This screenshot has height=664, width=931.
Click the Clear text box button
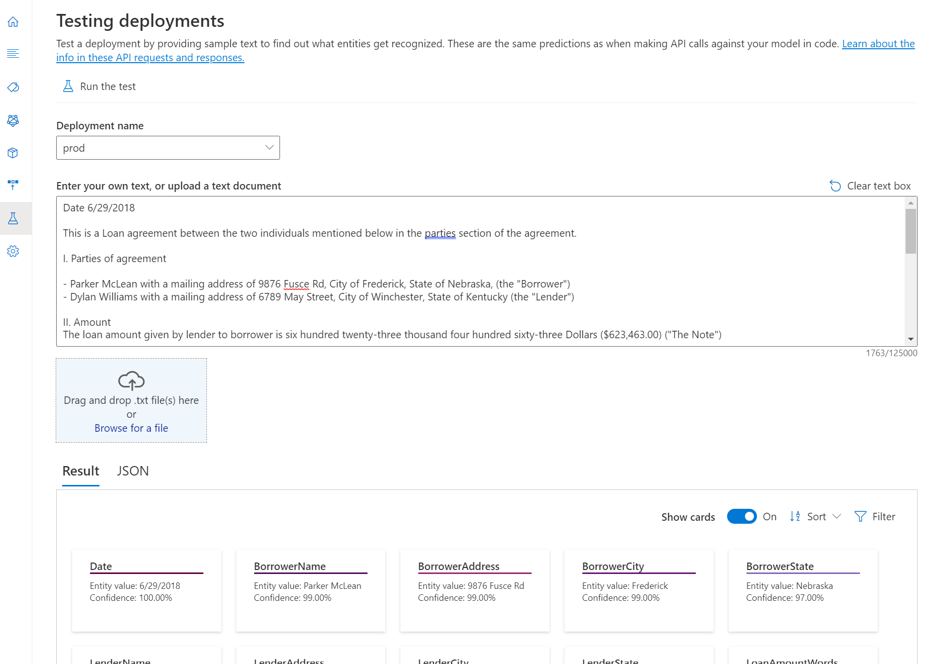click(x=870, y=186)
